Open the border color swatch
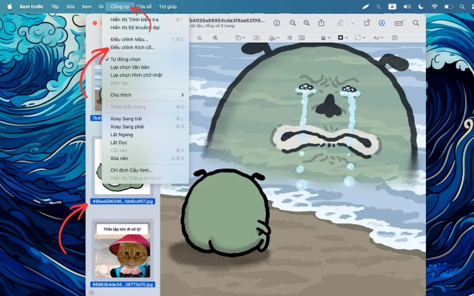 [x=343, y=38]
